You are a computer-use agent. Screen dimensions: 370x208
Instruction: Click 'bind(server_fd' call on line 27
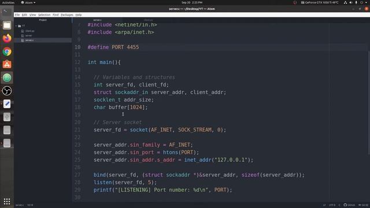tap(114, 175)
